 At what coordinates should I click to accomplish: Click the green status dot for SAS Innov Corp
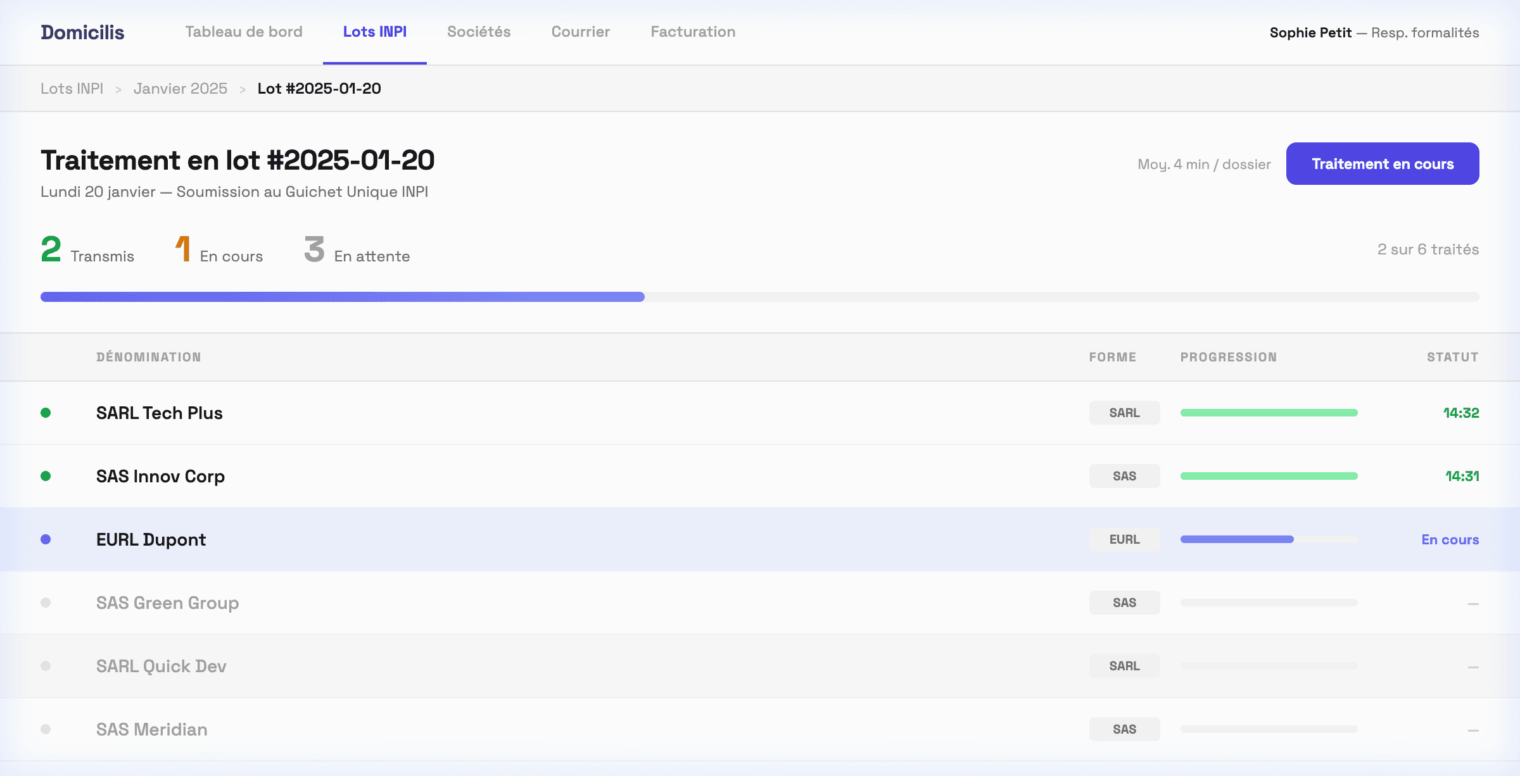click(46, 476)
